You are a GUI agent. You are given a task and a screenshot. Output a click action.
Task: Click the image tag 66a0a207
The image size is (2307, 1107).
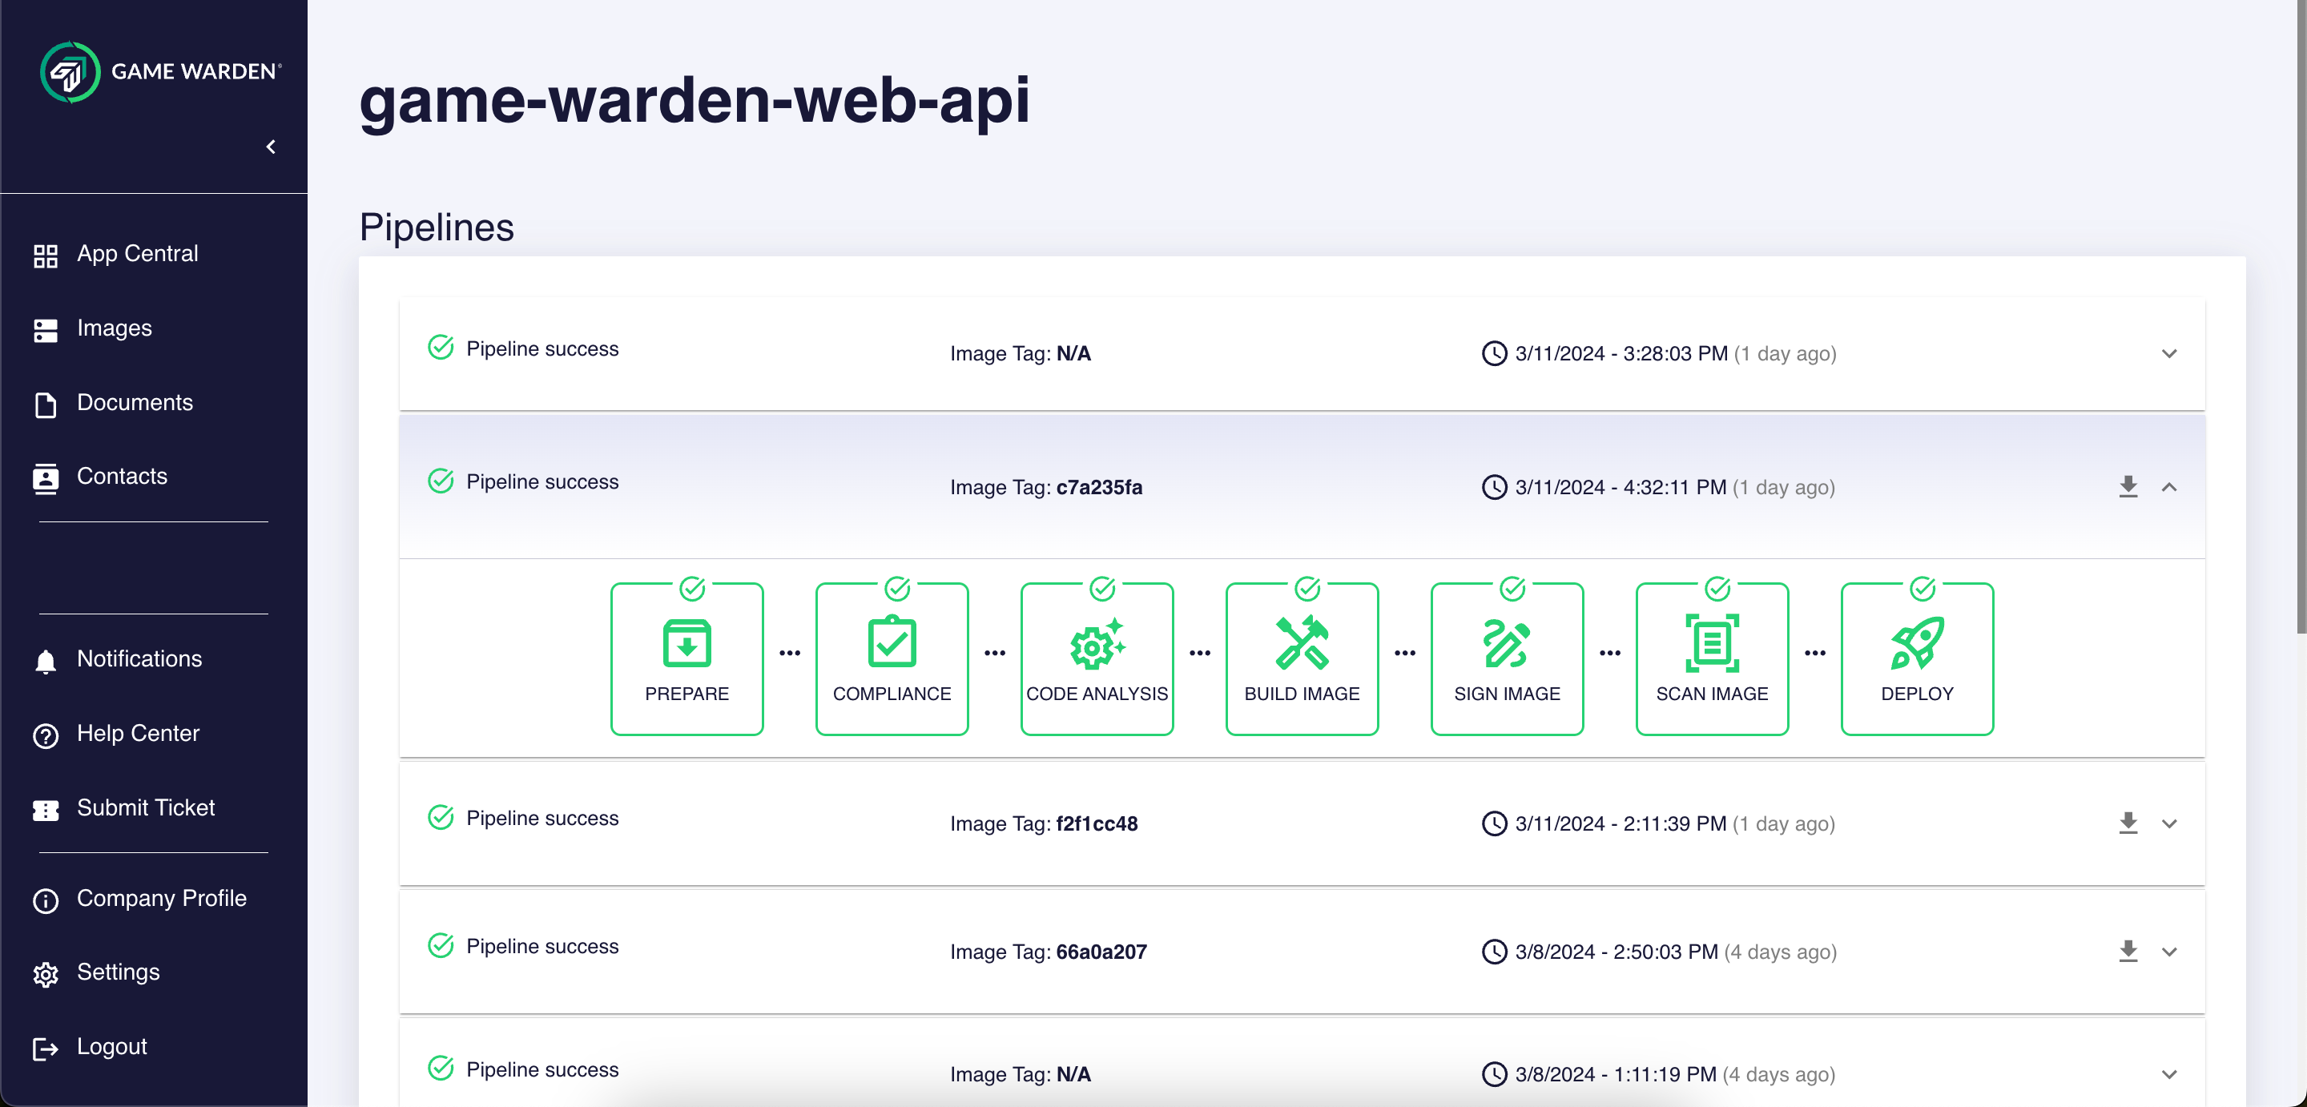pyautogui.click(x=1101, y=951)
